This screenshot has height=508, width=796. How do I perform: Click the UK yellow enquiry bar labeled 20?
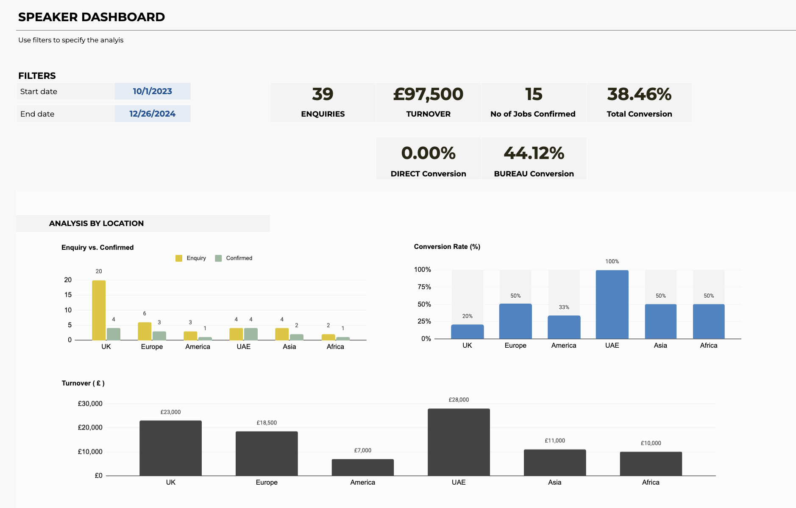click(x=99, y=310)
